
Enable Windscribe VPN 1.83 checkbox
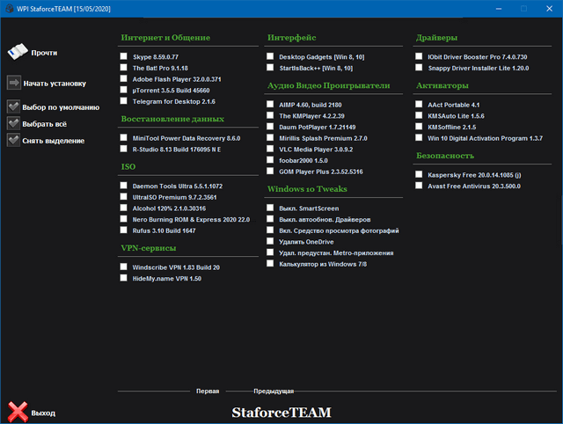(123, 267)
